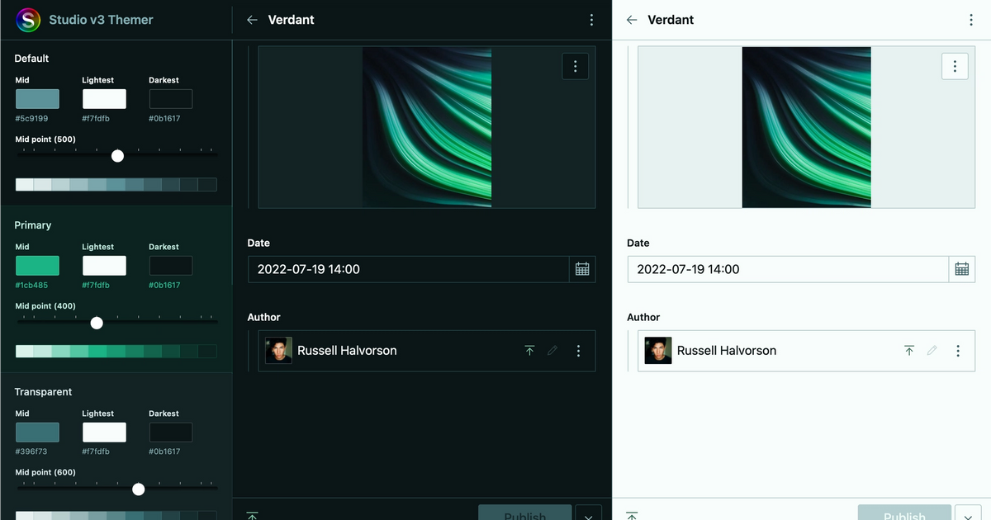991x520 pixels.
Task: Open the calendar picker in the dark pane
Action: [582, 269]
